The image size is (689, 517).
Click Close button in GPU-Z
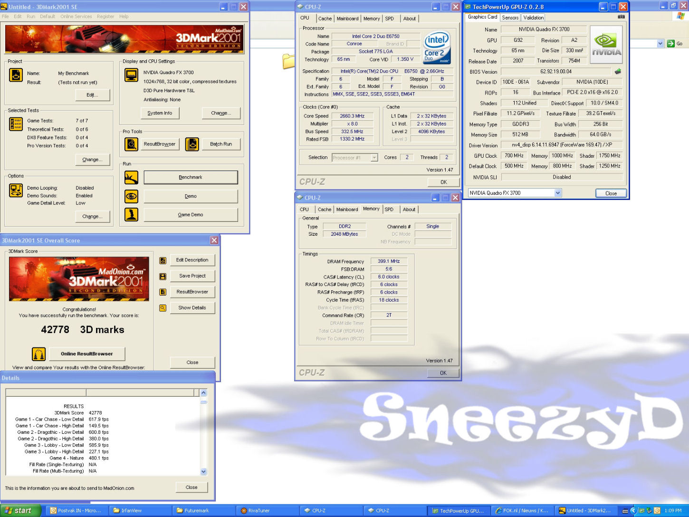pos(611,193)
